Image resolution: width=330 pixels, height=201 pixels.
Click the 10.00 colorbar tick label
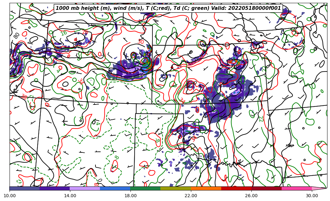point(10,196)
